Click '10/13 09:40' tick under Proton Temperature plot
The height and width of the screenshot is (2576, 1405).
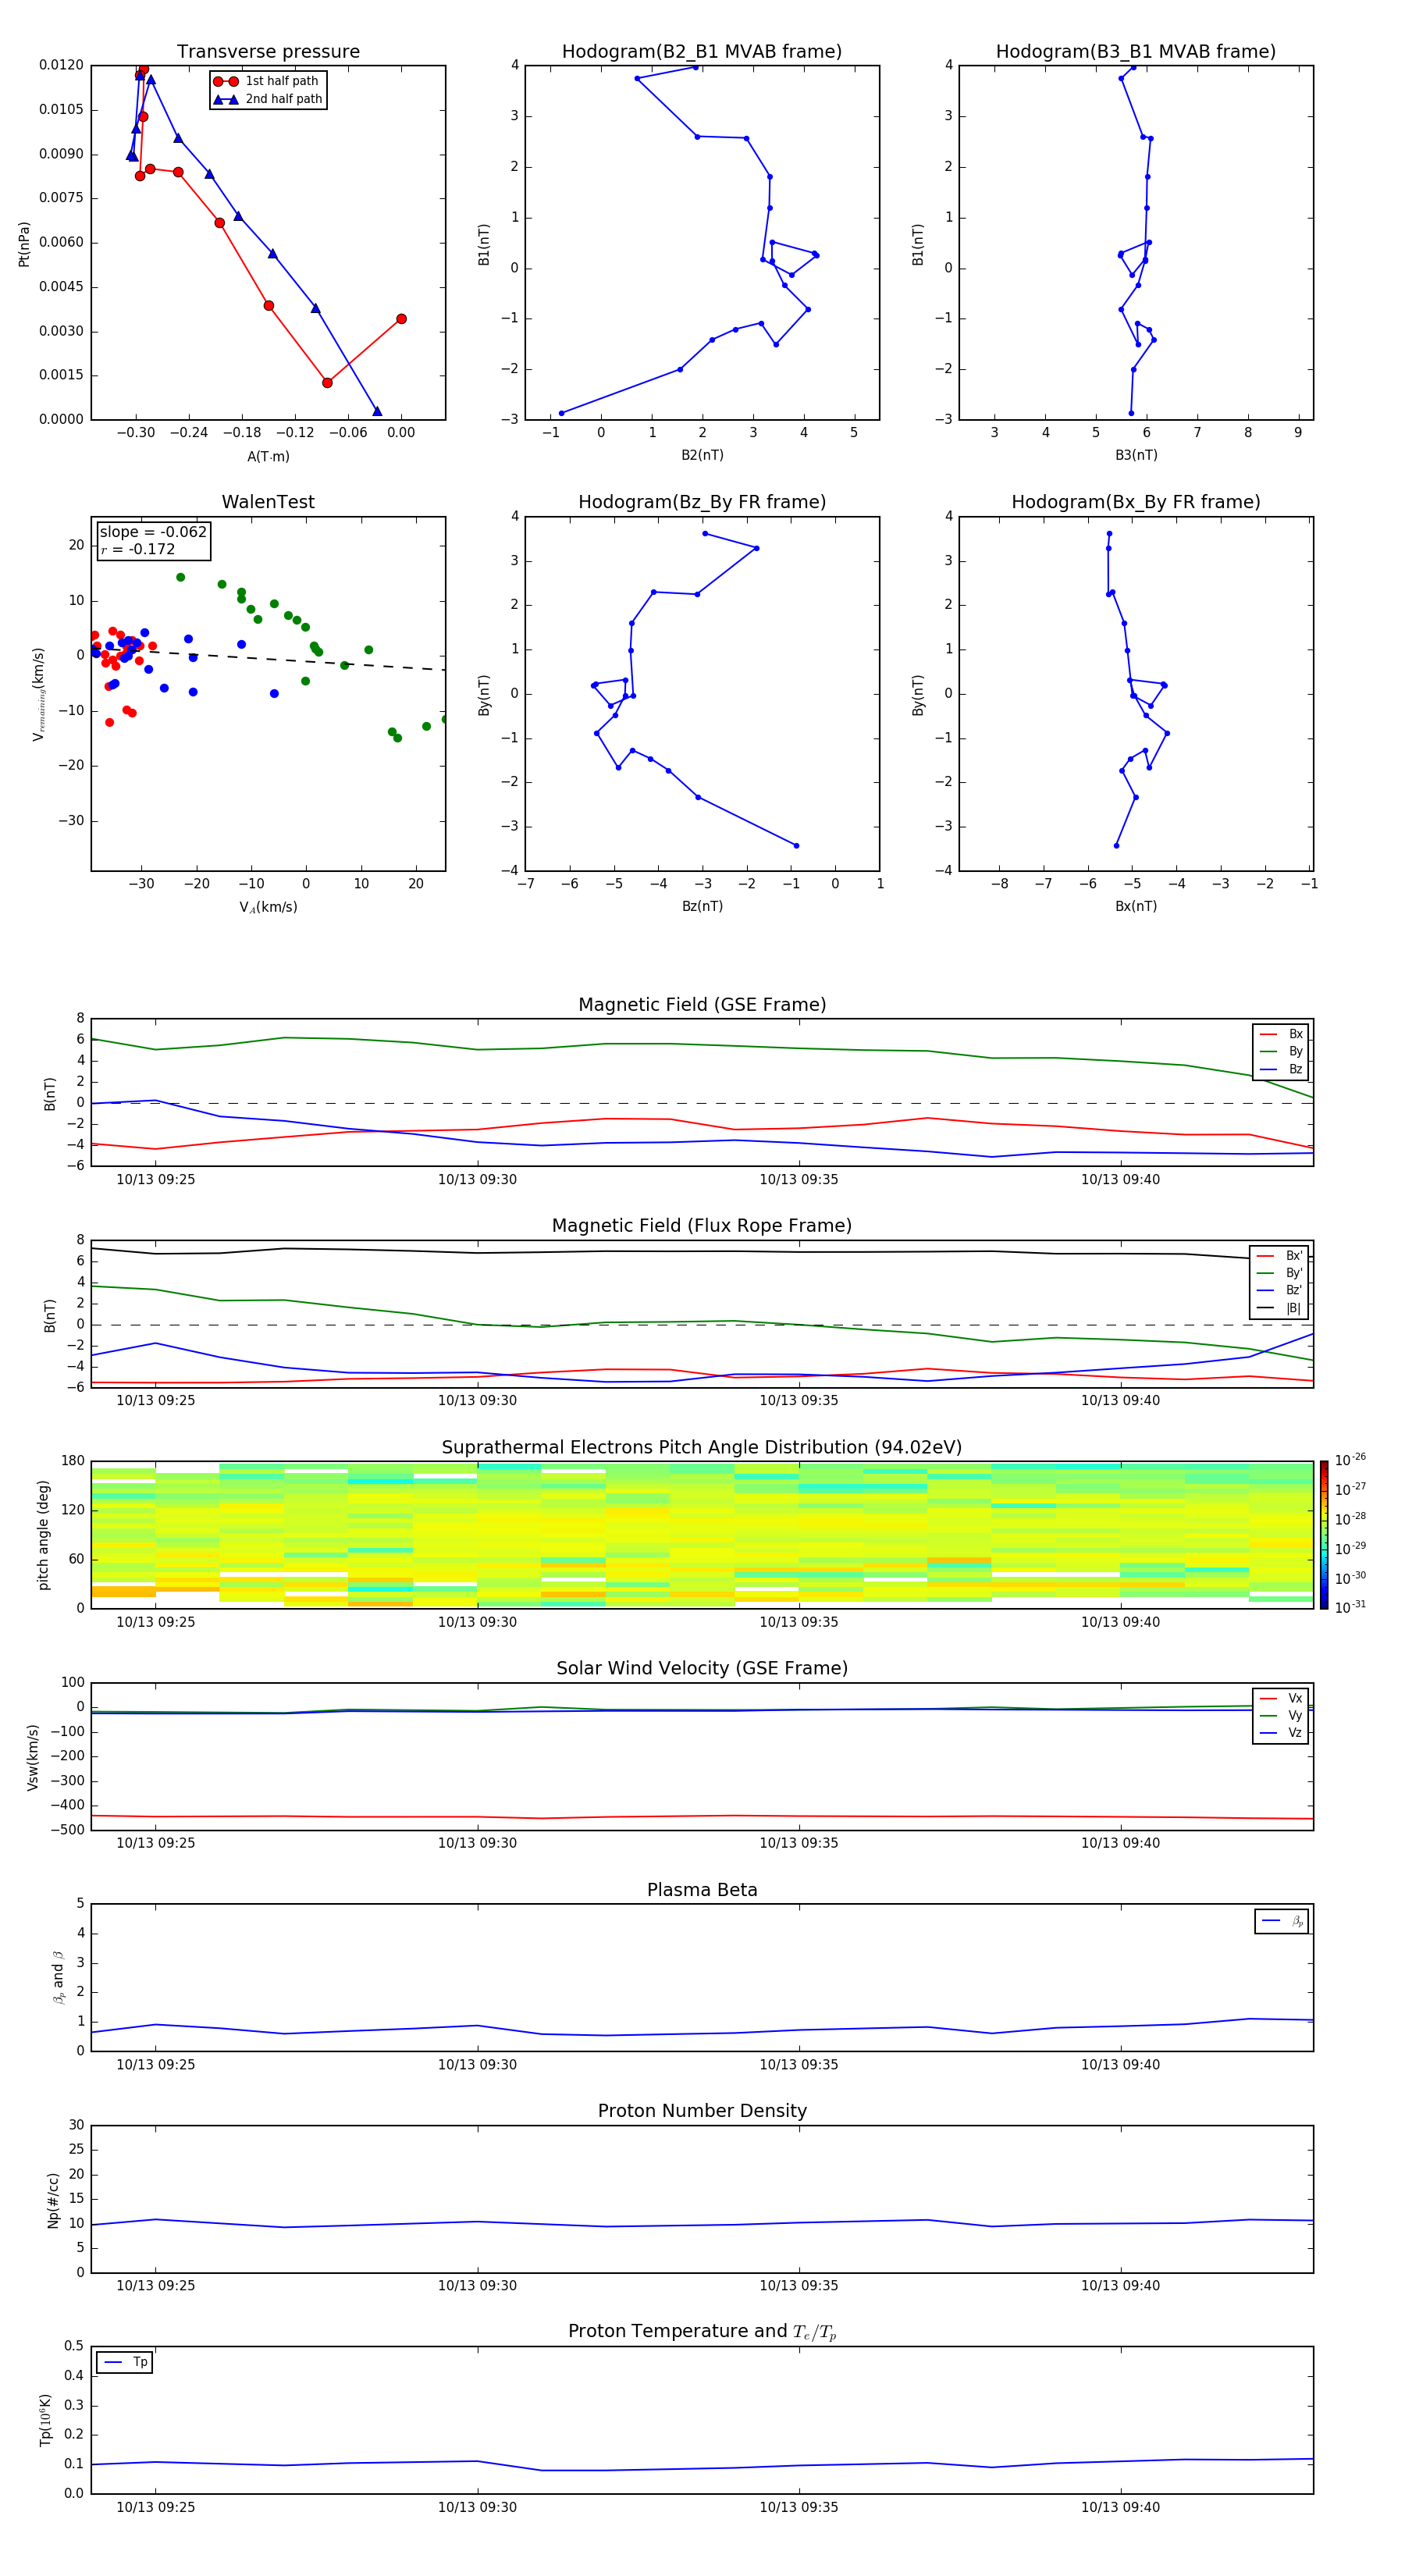point(1120,2508)
